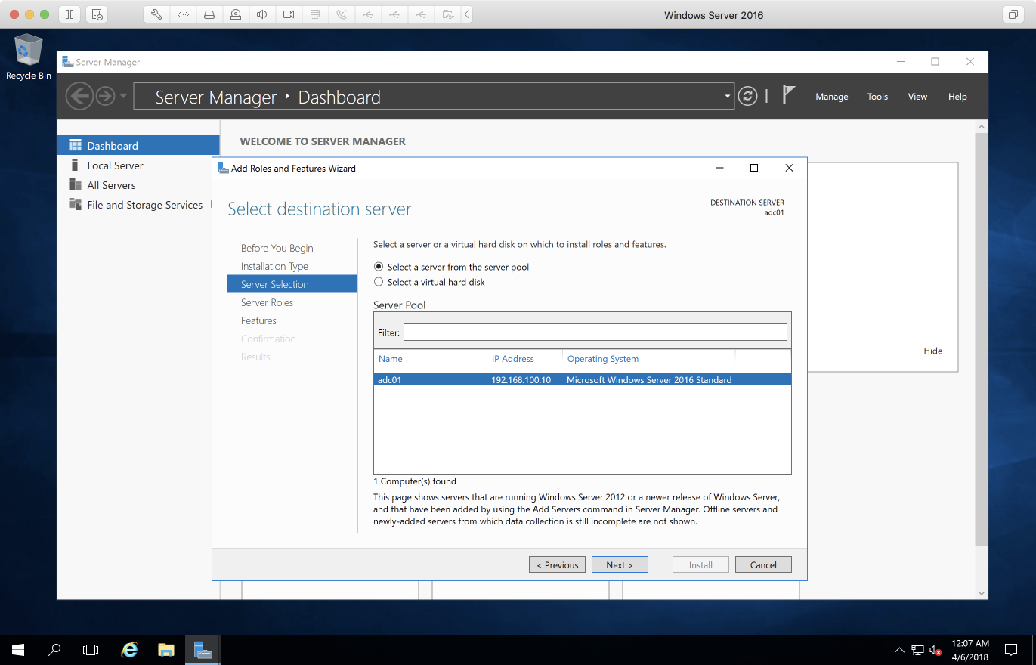Click the Windows Start button
Image resolution: width=1036 pixels, height=665 pixels.
[x=18, y=650]
